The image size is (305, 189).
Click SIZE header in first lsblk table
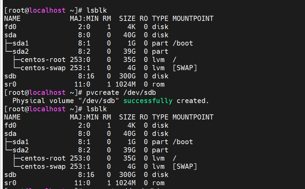pos(127,18)
